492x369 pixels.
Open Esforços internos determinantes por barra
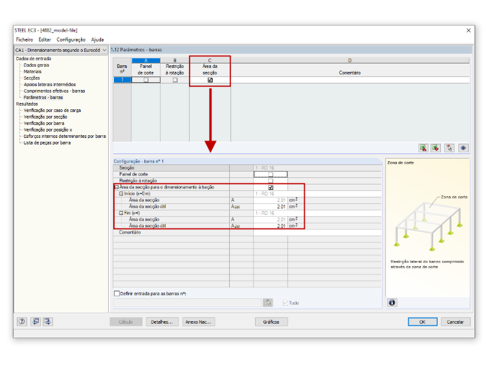[65, 136]
